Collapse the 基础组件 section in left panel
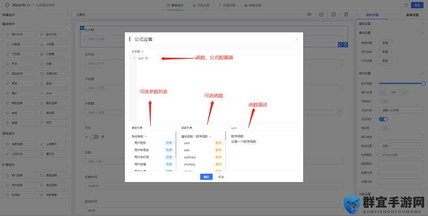 pos(35,24)
